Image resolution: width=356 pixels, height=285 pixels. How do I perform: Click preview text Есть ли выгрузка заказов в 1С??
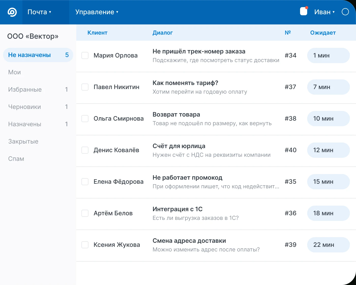click(196, 218)
